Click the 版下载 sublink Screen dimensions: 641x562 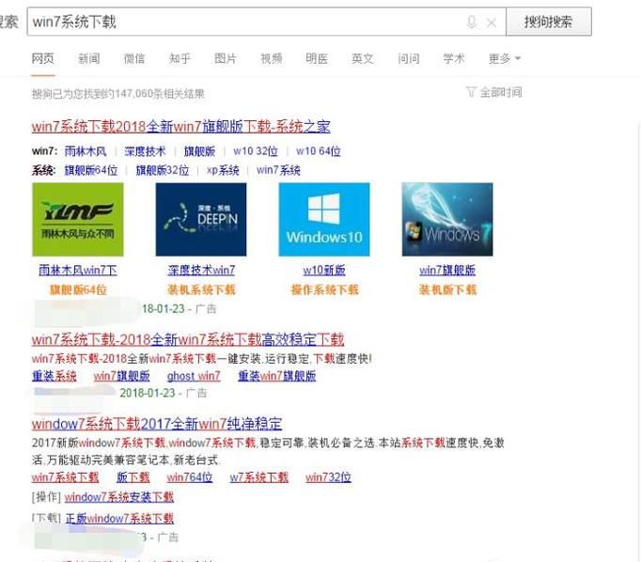[133, 477]
